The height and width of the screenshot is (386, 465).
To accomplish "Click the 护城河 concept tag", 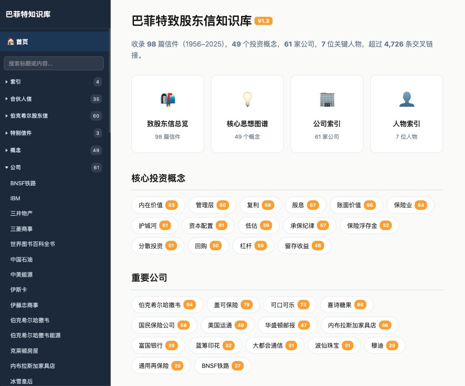I will tap(155, 225).
